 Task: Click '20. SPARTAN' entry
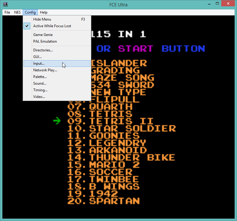[x=103, y=201]
